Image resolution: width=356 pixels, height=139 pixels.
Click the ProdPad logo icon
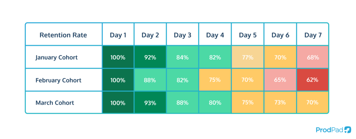[347, 130]
